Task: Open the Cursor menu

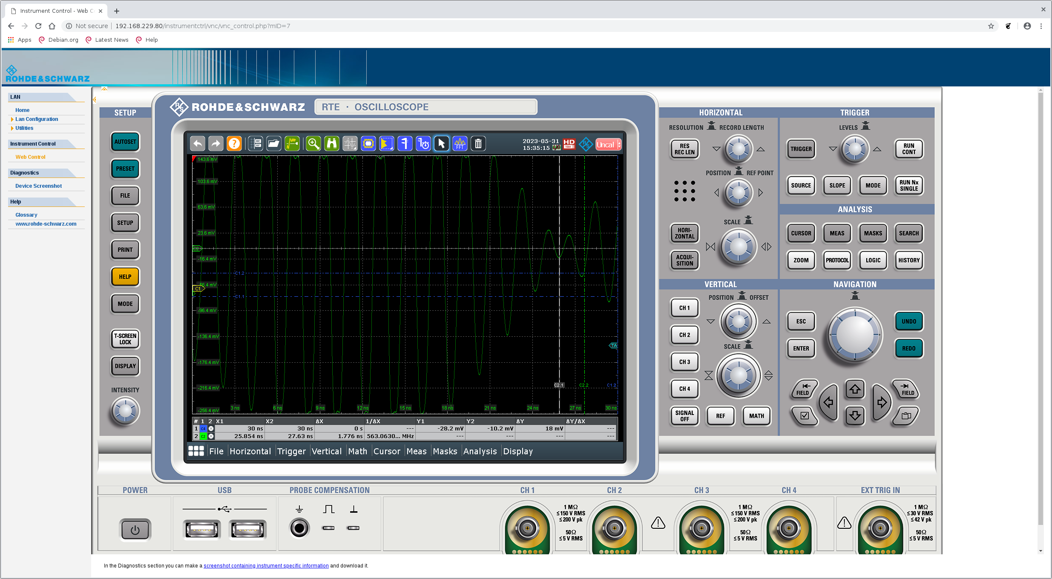Action: [x=387, y=451]
